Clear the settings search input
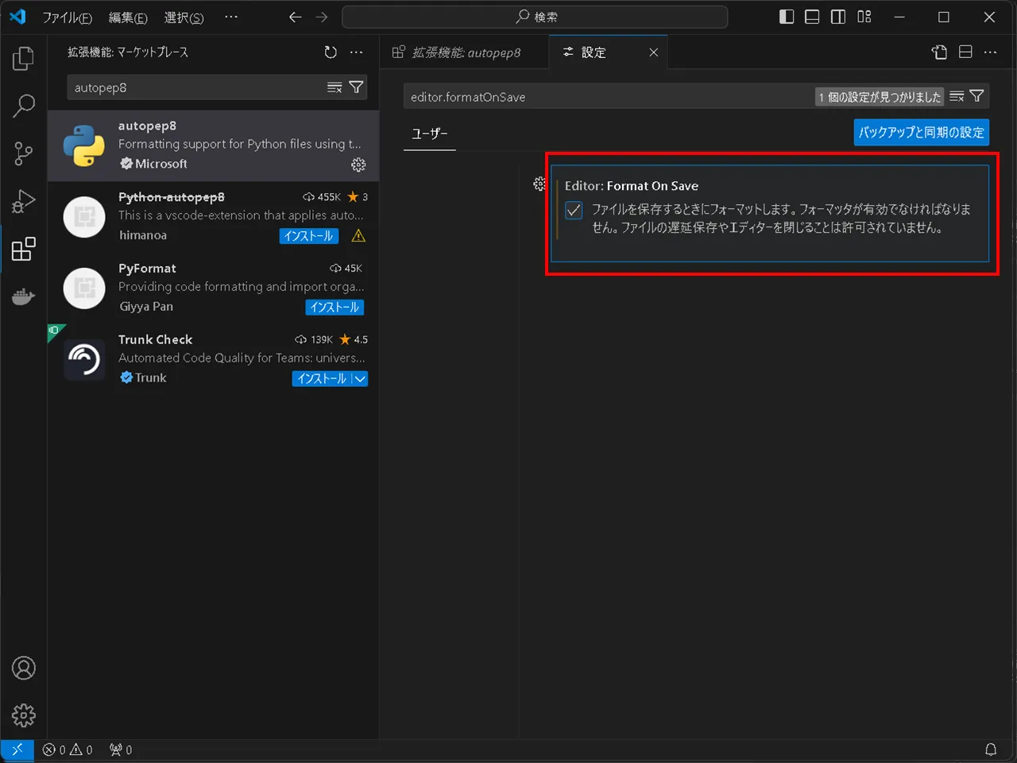 [957, 96]
